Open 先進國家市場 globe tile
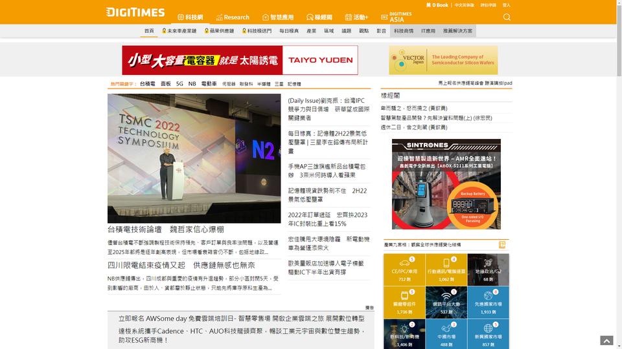 point(489,302)
